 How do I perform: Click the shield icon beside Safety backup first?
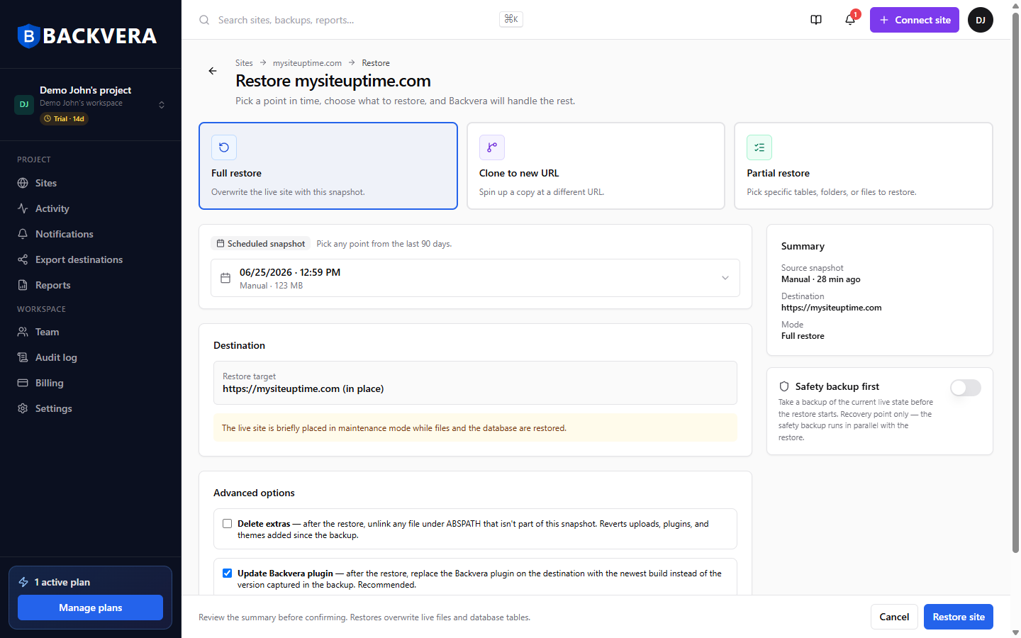[784, 386]
